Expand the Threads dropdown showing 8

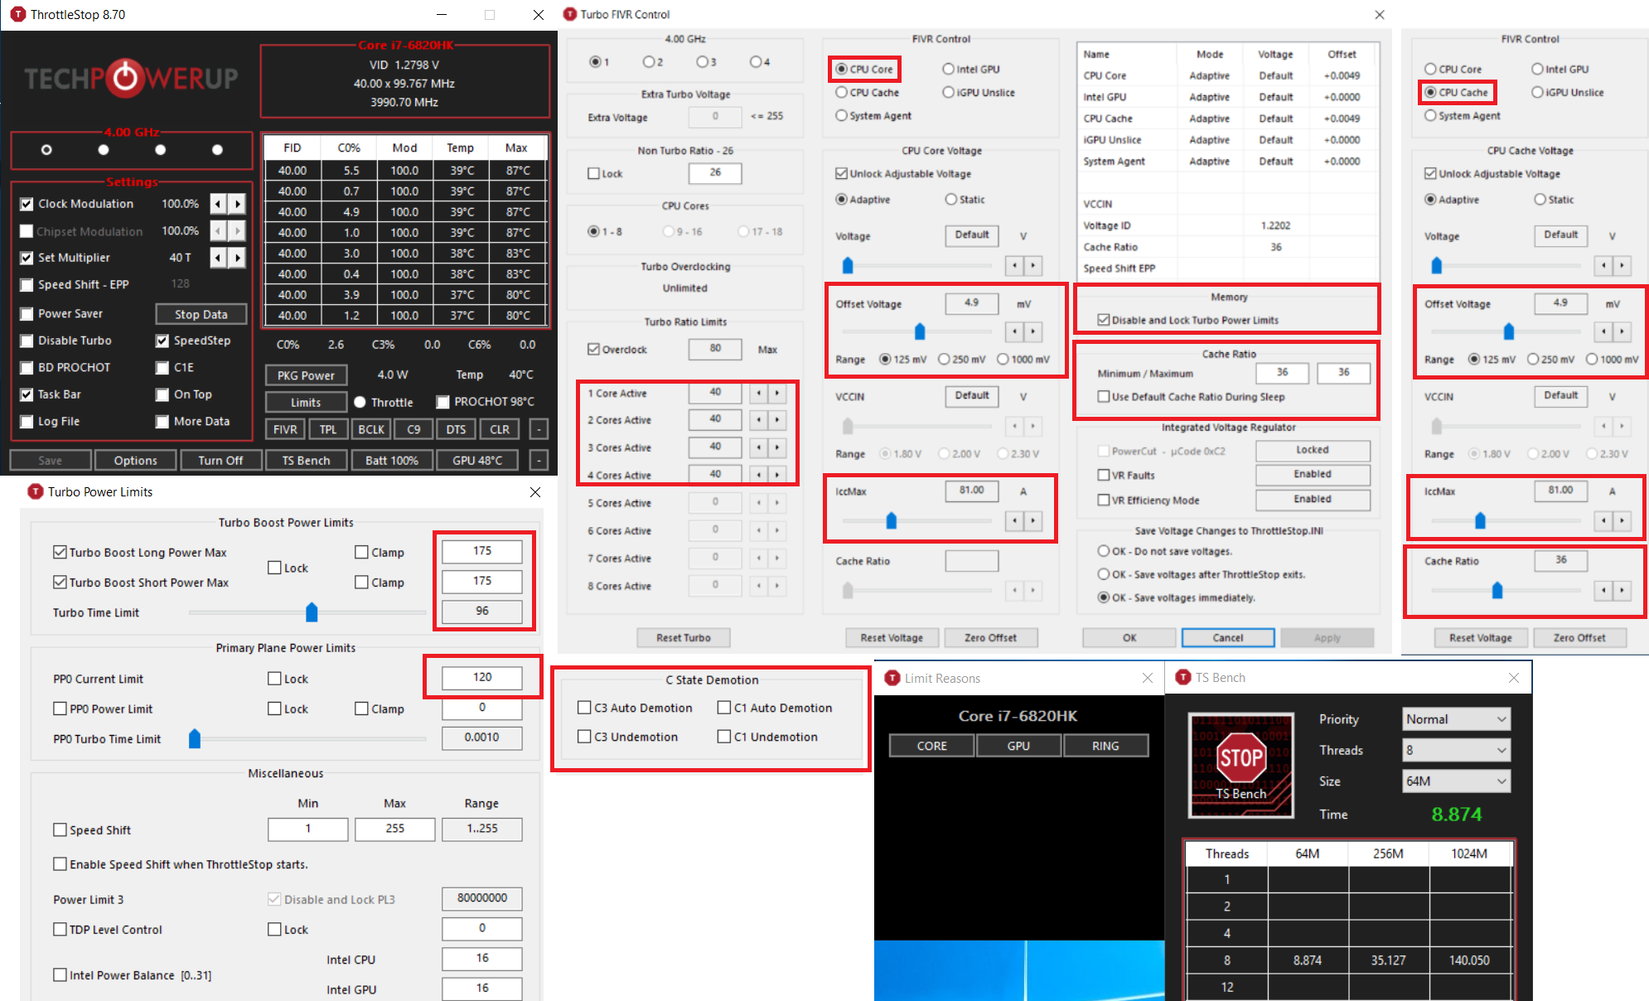point(1456,750)
